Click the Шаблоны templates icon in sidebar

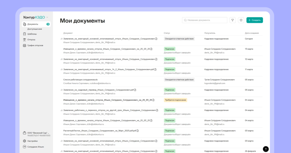tap(24, 34)
